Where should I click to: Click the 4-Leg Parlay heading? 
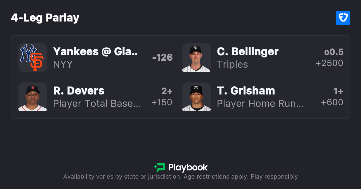point(45,18)
